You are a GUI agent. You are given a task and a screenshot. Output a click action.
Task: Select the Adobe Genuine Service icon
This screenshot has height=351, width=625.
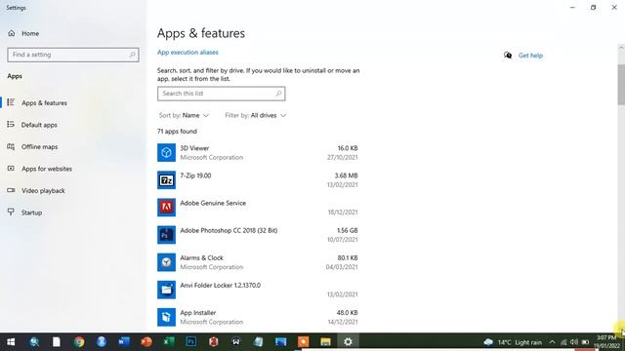[x=166, y=208]
